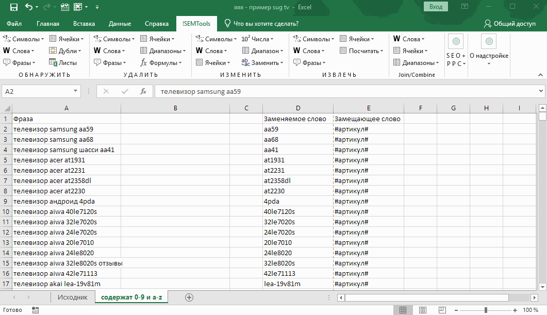Open Символы dropdown in Изменить group
Screen dimensions: 547x315
[216, 39]
